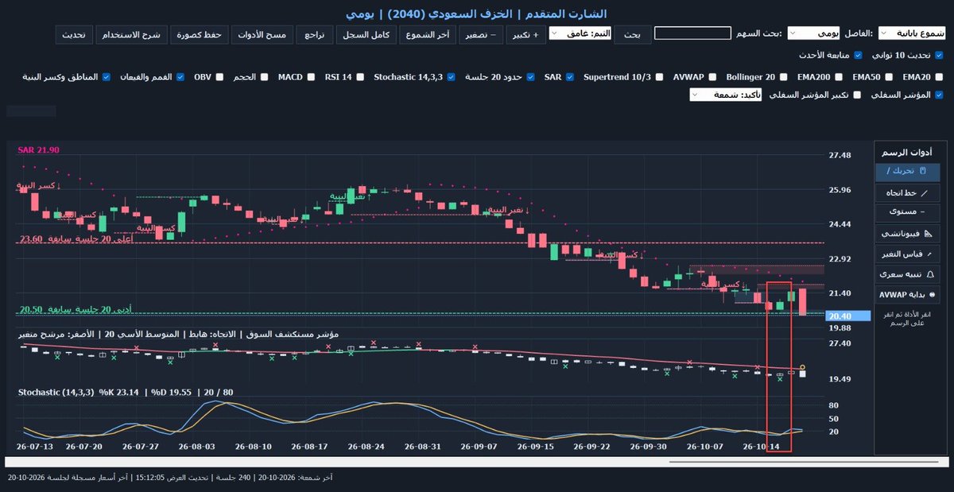Click the حفظ كصورة save image button

[200, 34]
